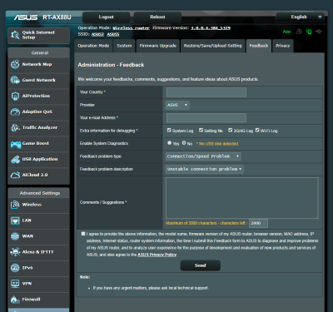Open the ASUS Privacy Policy link
The height and width of the screenshot is (312, 333).
click(x=157, y=255)
